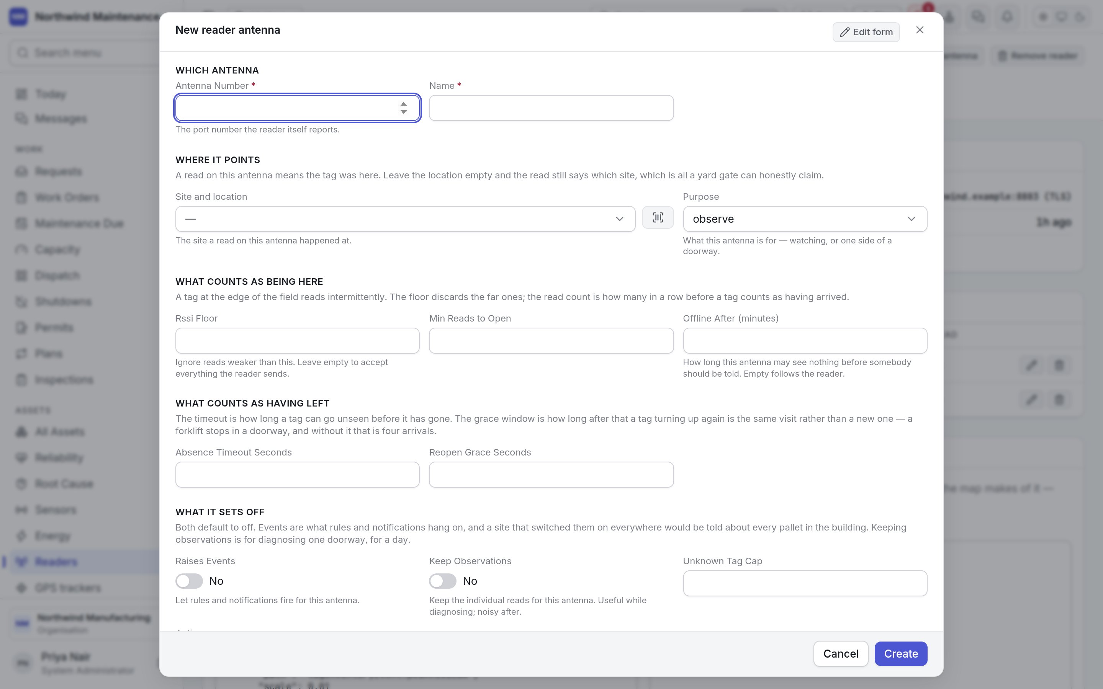Open the Purpose dropdown showing observe
This screenshot has height=689, width=1103.
click(805, 219)
